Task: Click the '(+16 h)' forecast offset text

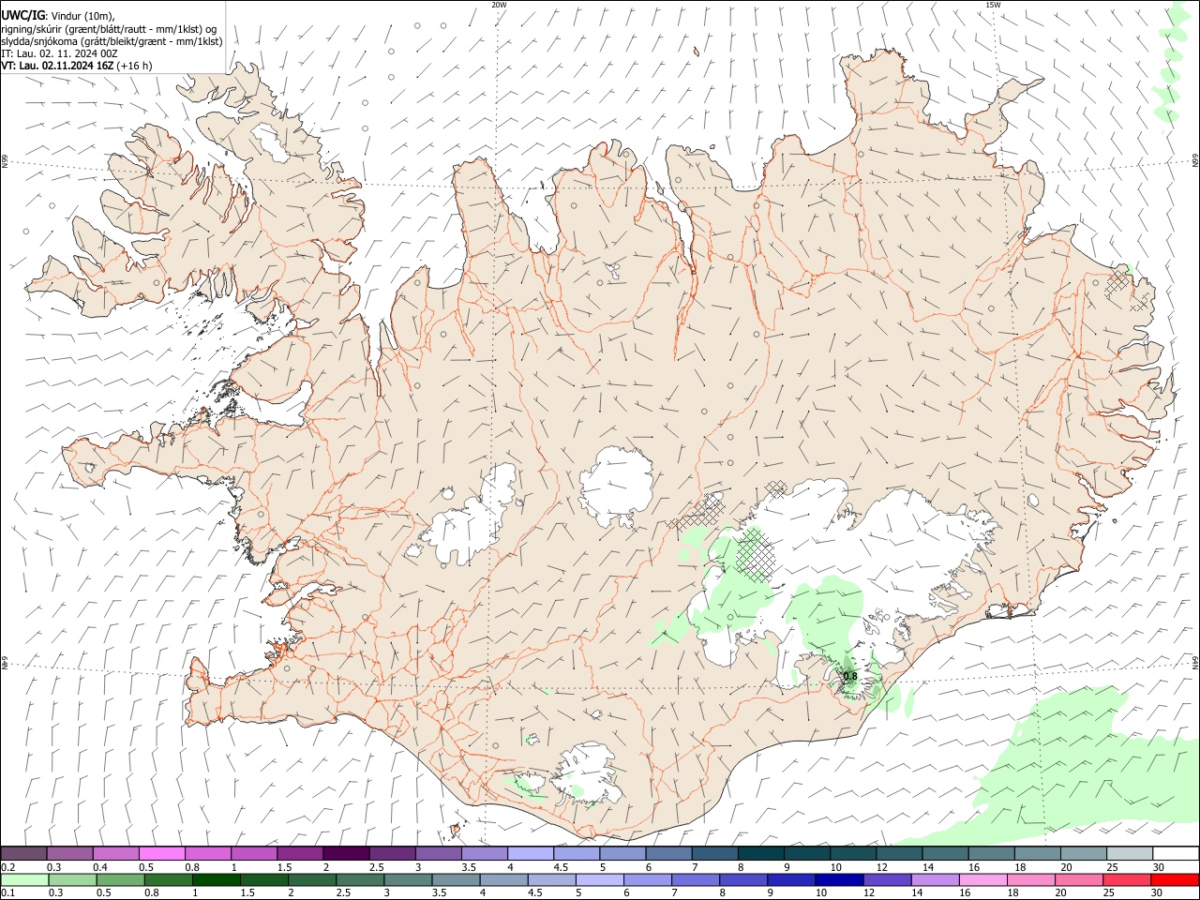Action: 135,66
